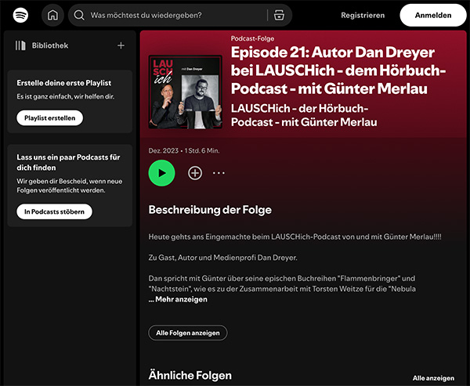Create playlist with plus icon in Bibliothek
This screenshot has height=386, width=470.
tap(121, 45)
